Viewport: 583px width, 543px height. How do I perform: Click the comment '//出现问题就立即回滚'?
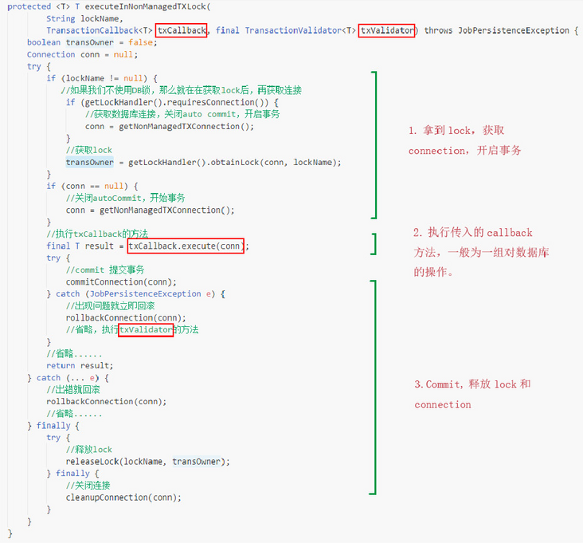coord(110,306)
